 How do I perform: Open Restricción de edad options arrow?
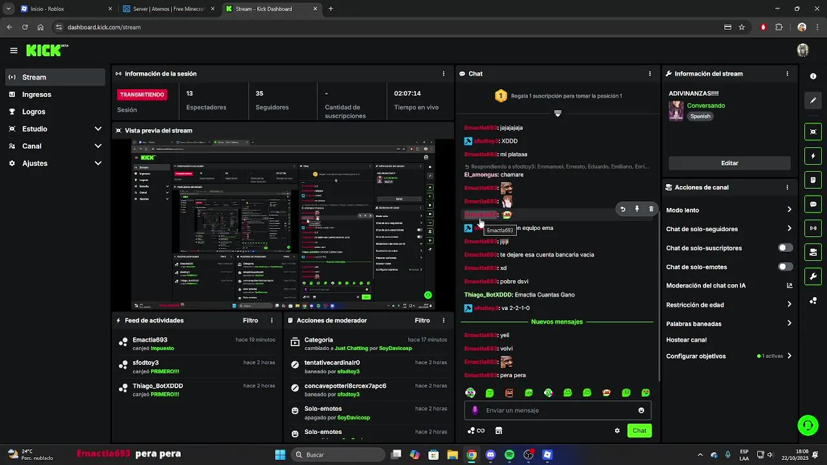(789, 305)
